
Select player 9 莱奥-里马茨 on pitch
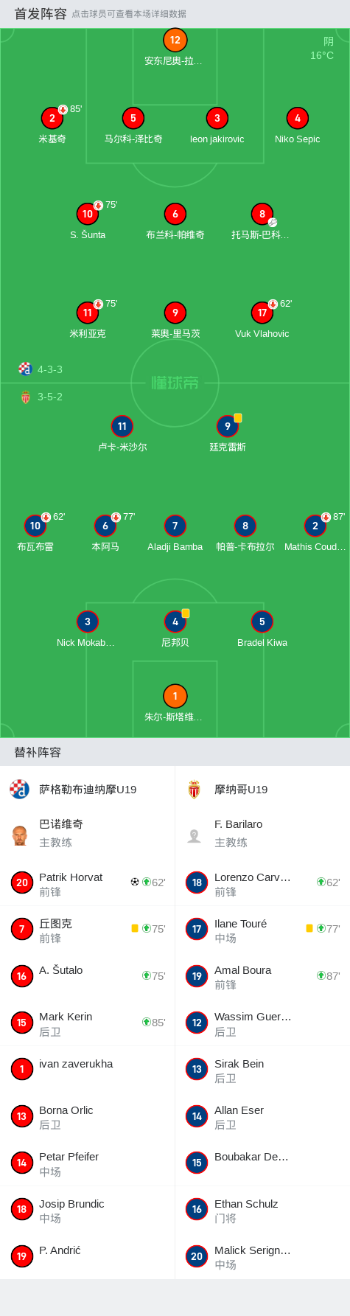[x=175, y=313]
